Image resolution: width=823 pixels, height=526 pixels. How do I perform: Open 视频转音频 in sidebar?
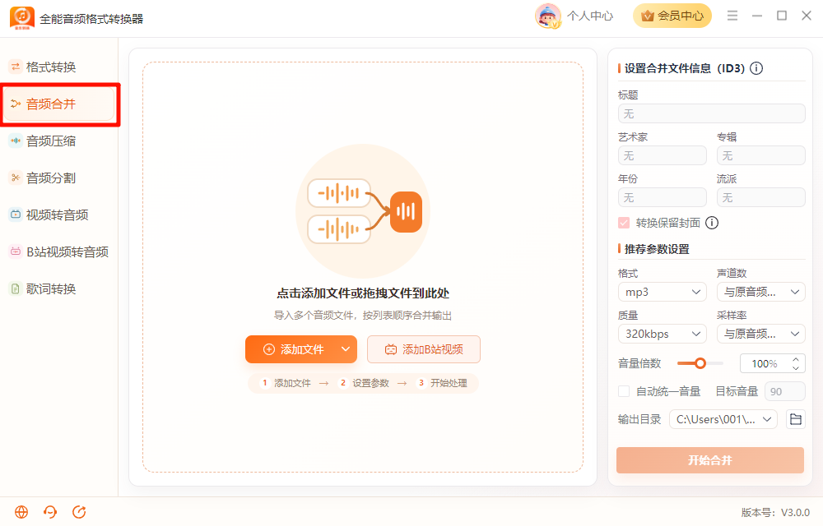[x=58, y=215]
